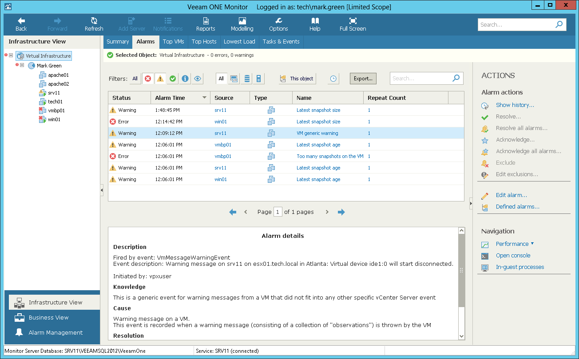Switch to Alarm Management panel
The height and width of the screenshot is (359, 579).
coord(54,333)
